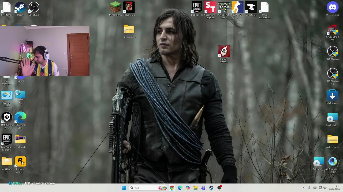Select the Intel_Uniso... download icon
Screen dimensions: 343x192
(333, 97)
